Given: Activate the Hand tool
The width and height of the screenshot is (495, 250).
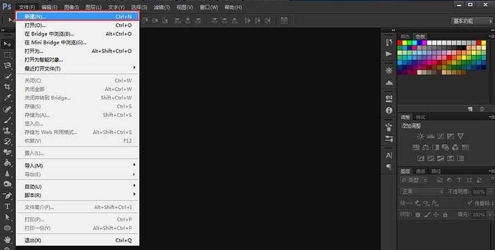Looking at the screenshot, I should pos(8,240).
